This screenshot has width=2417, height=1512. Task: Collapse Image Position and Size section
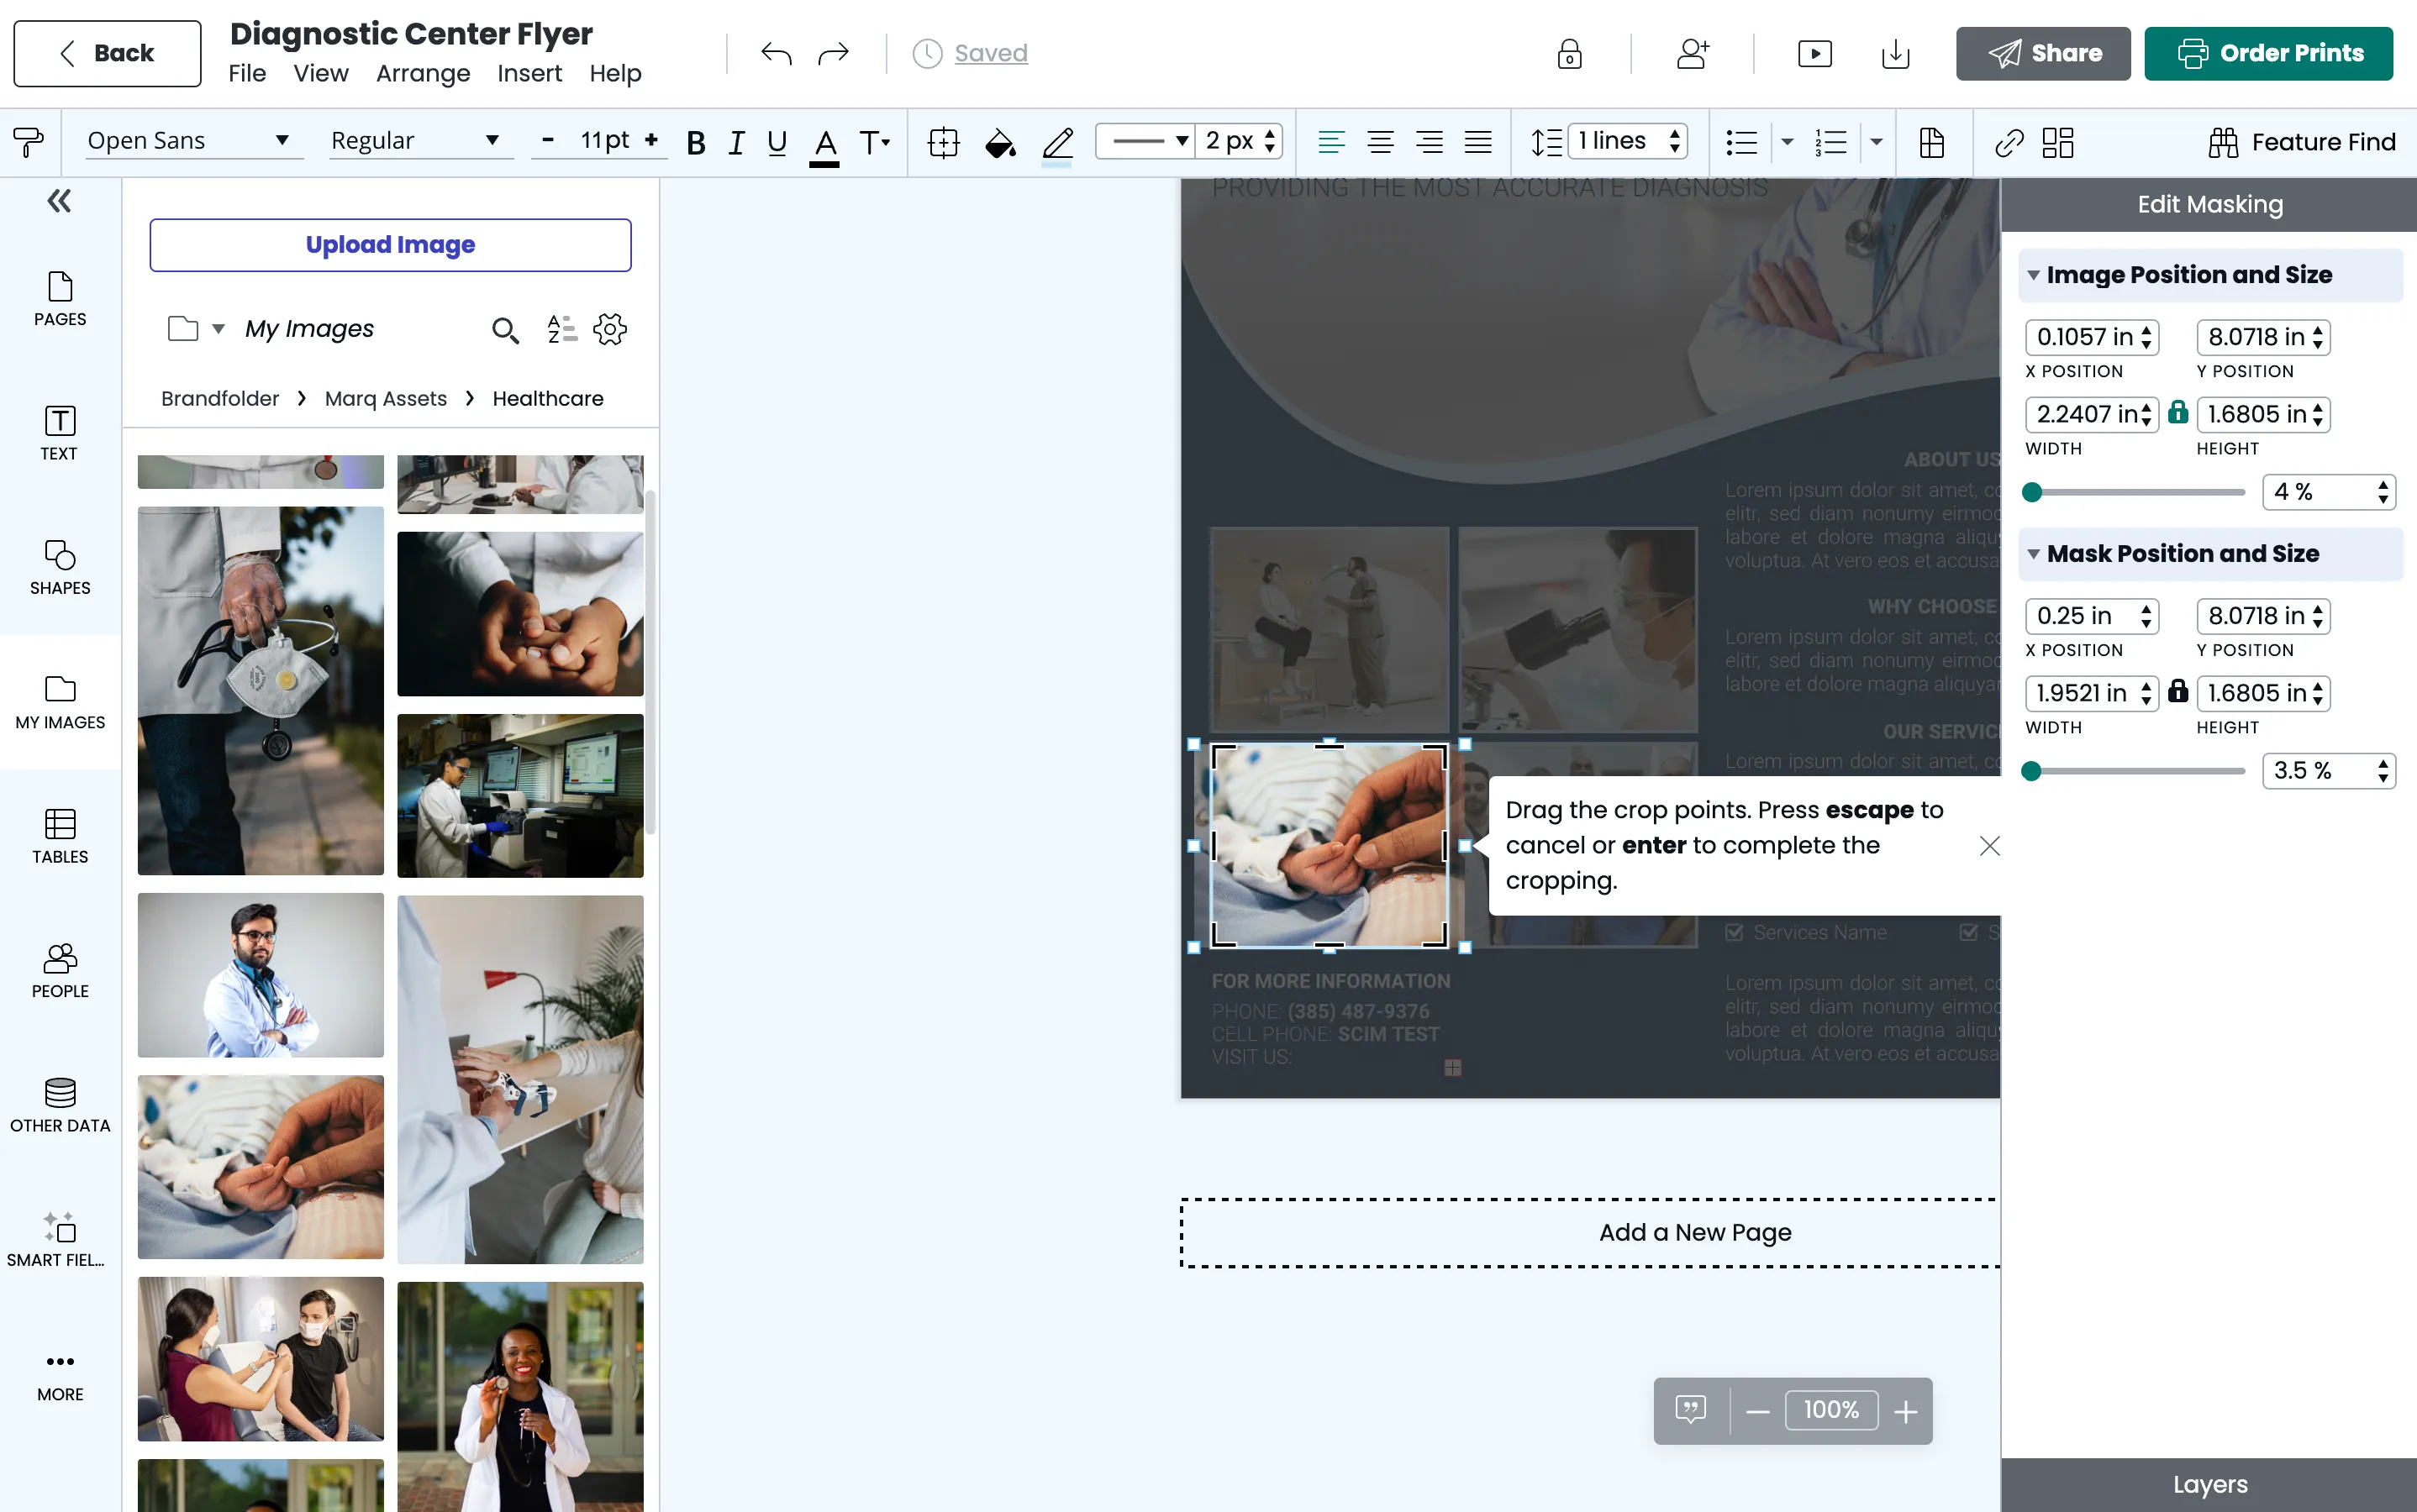2034,275
